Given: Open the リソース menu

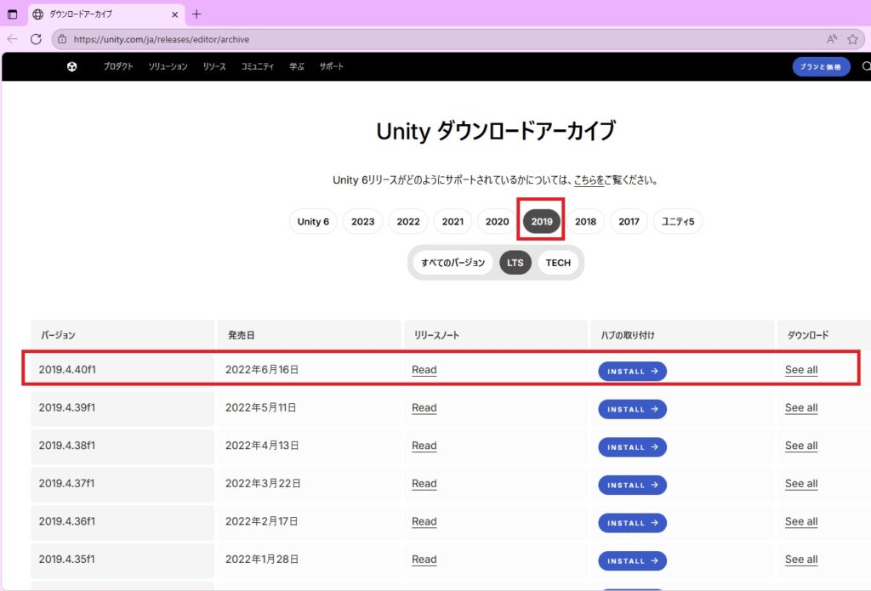Looking at the screenshot, I should (214, 66).
